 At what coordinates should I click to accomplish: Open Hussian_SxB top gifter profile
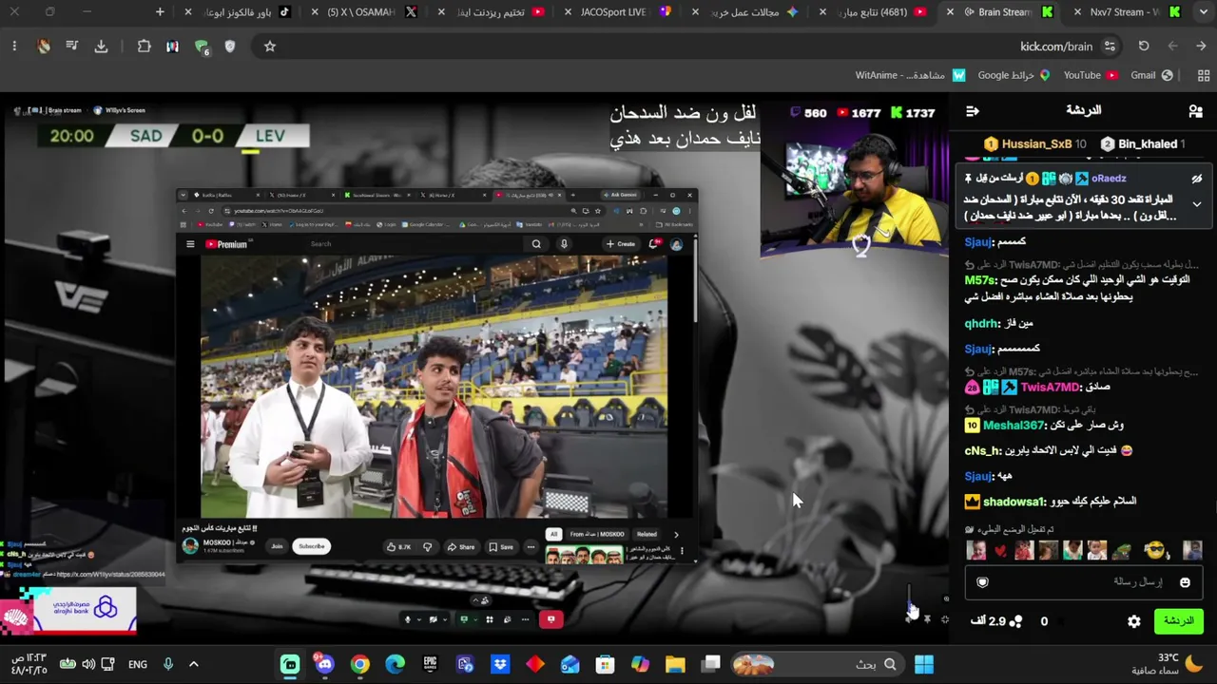pos(1035,144)
